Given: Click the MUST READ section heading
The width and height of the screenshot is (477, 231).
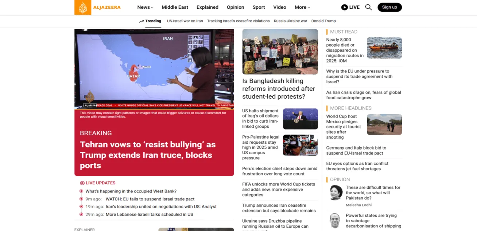Looking at the screenshot, I should [344, 32].
